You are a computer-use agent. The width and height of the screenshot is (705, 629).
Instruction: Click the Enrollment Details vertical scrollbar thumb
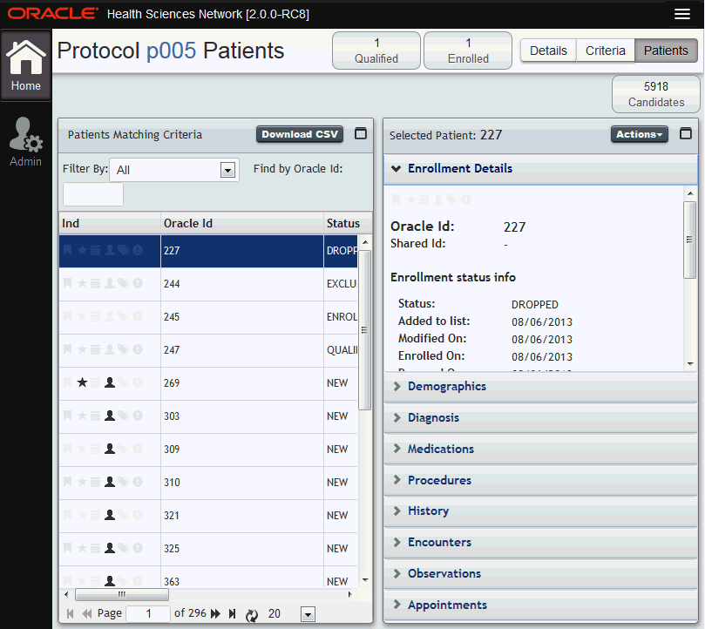(689, 240)
